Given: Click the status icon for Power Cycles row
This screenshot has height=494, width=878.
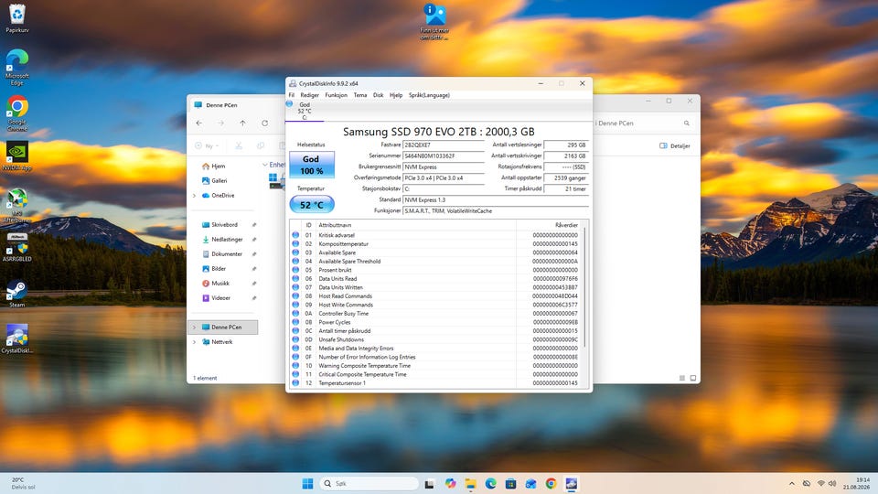Looking at the screenshot, I should [295, 322].
